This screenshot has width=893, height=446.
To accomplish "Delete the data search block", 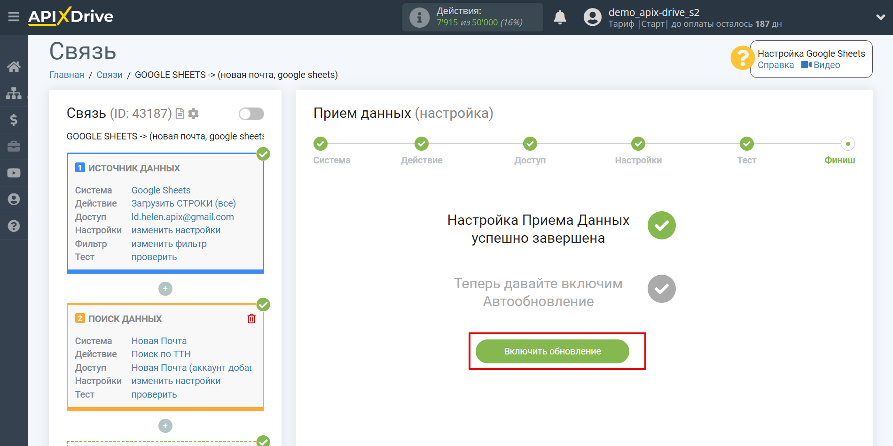I will 251,319.
